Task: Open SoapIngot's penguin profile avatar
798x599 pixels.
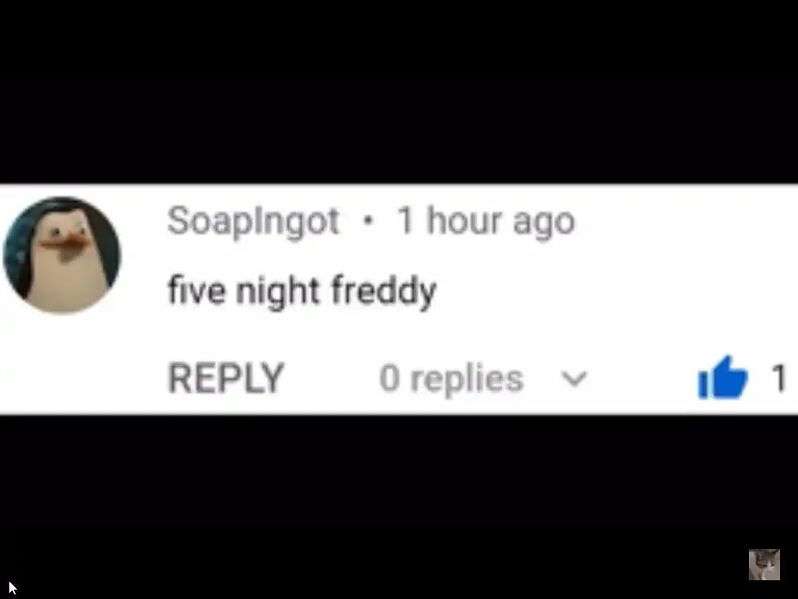Action: (62, 255)
